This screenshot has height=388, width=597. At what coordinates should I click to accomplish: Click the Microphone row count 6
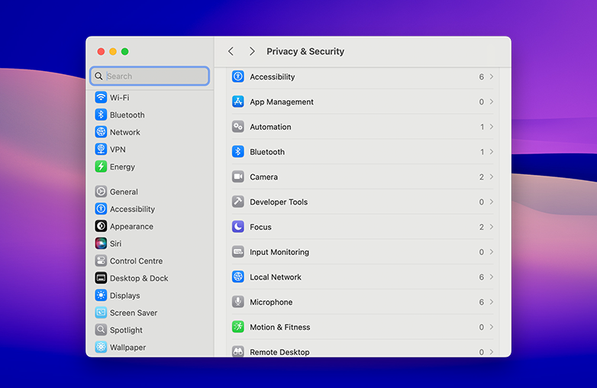coord(481,302)
